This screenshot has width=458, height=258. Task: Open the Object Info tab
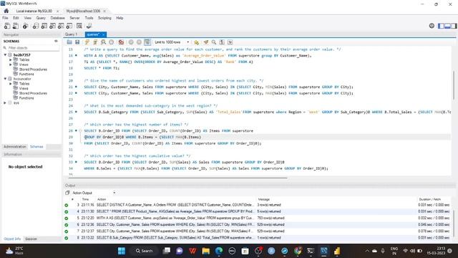point(12,239)
